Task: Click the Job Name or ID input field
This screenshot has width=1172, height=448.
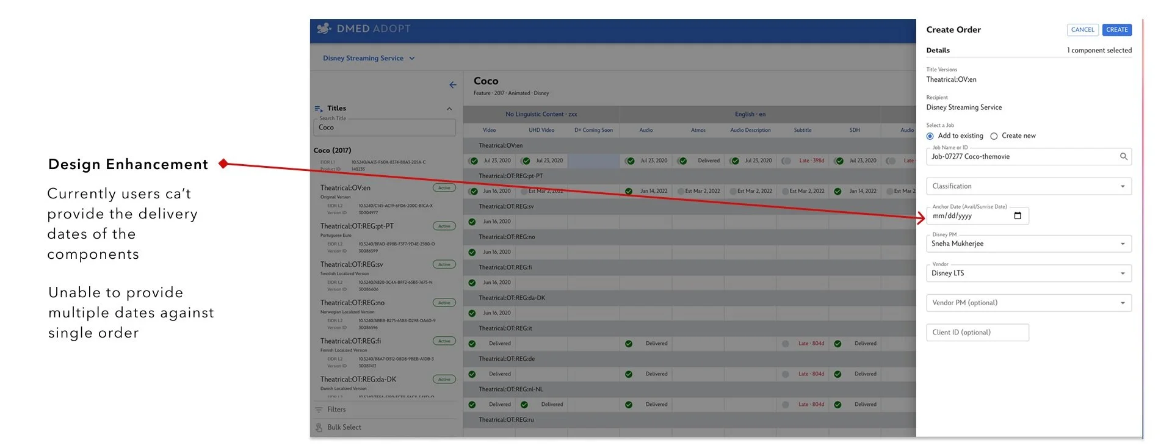Action: point(1029,157)
